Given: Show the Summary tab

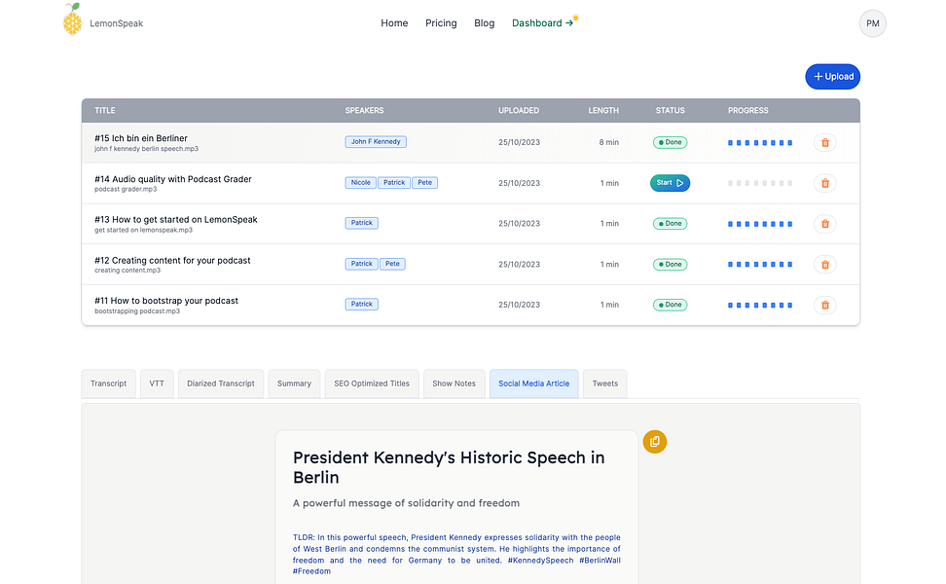Looking at the screenshot, I should point(295,383).
